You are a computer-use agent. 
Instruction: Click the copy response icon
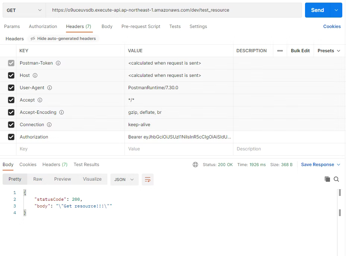point(327,179)
